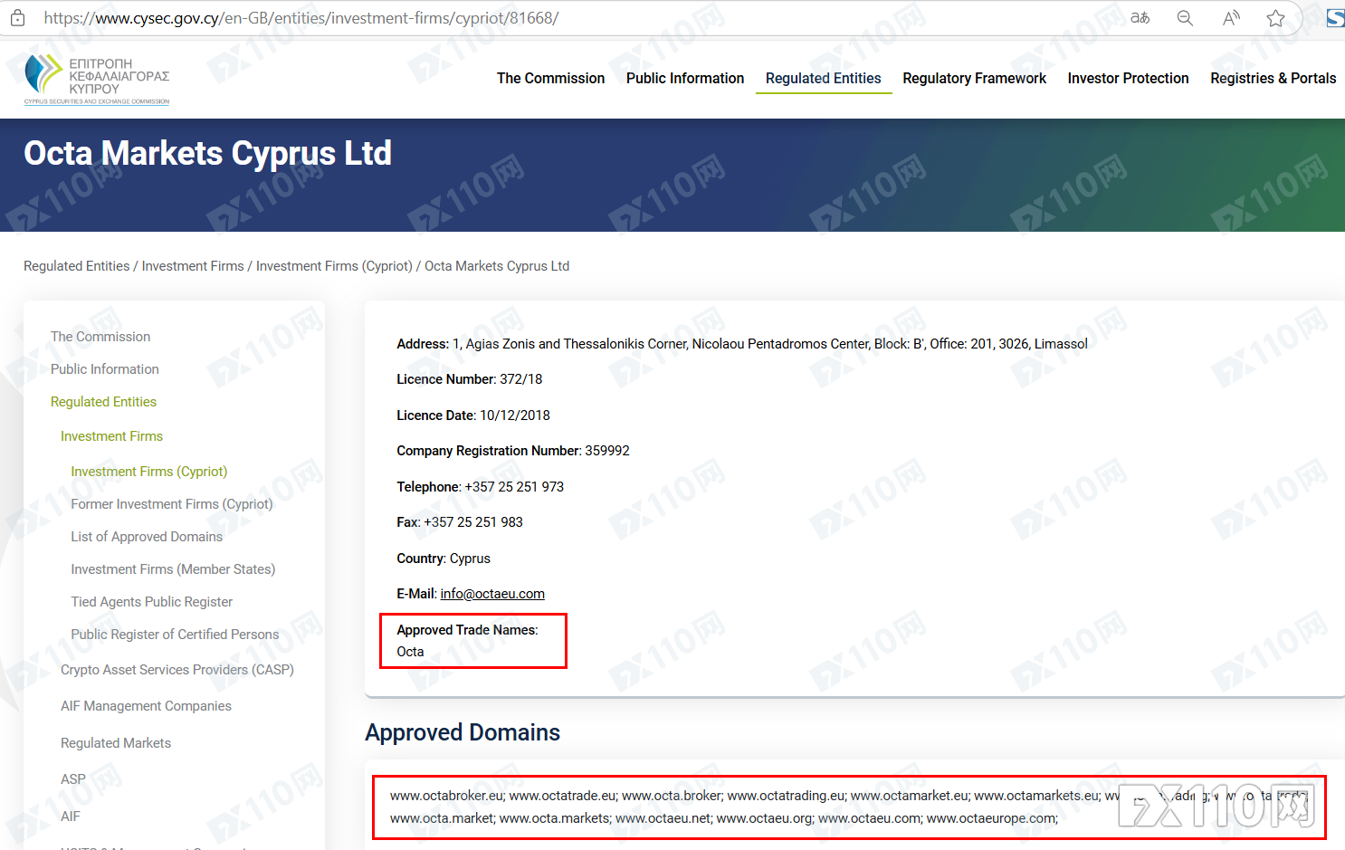Click the Fax +357 25 251 983 text
Screen dimensions: 1345x850
click(460, 522)
